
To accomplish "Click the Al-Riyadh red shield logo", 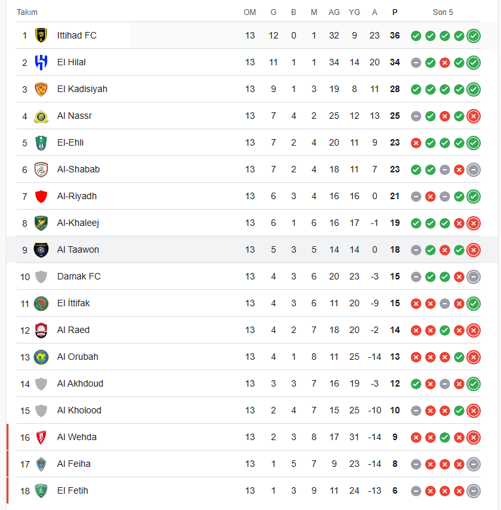I will click(41, 197).
